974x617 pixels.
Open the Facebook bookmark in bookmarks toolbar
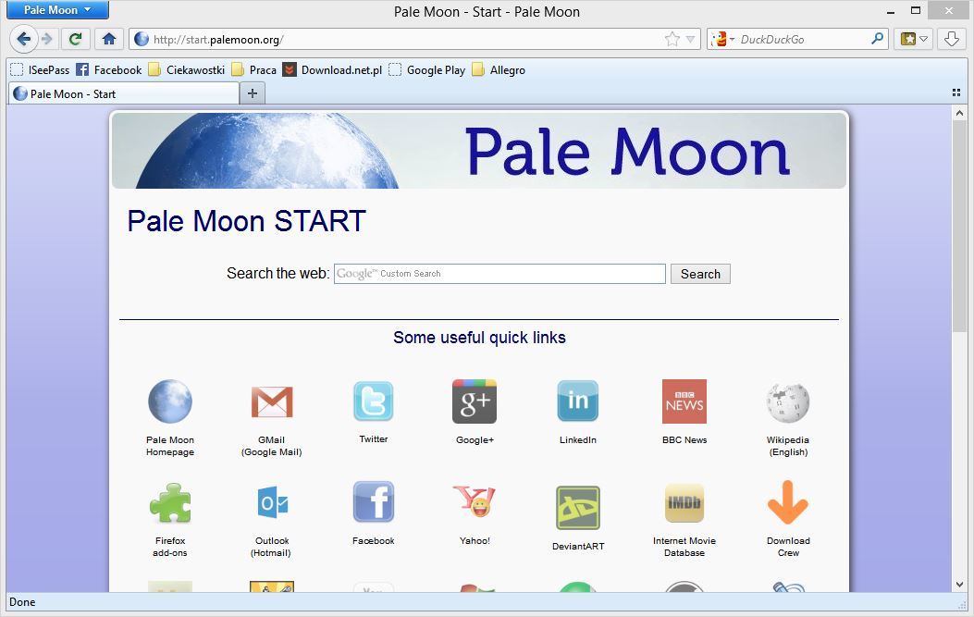coord(109,70)
